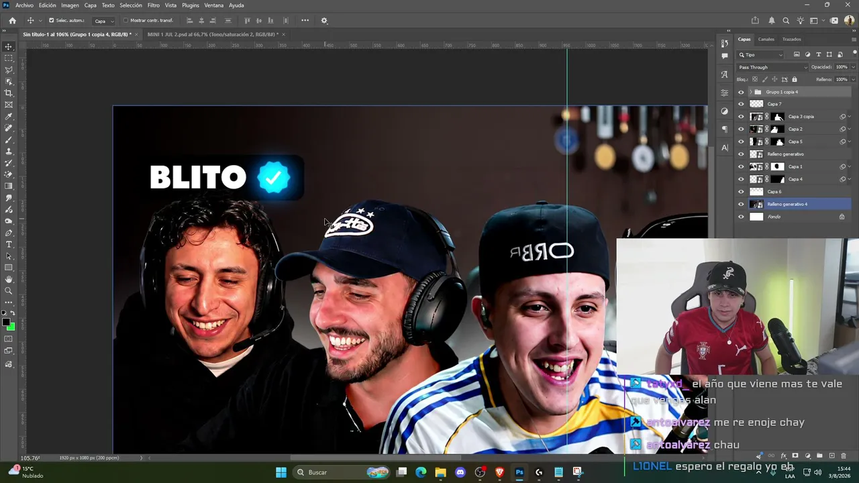Open the options bar settings gear
This screenshot has width=859, height=483.
tap(324, 20)
